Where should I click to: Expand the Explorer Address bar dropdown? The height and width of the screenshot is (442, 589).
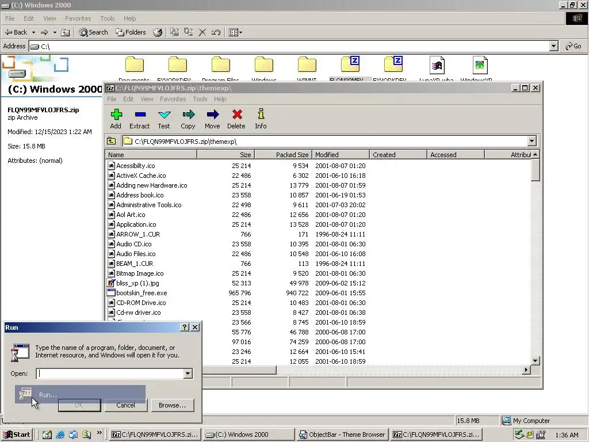coord(553,46)
